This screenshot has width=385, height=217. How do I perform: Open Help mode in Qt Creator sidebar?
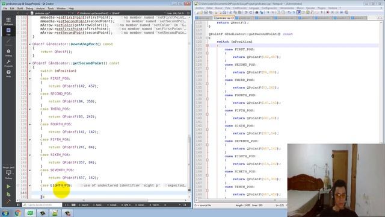pyautogui.click(x=8, y=74)
